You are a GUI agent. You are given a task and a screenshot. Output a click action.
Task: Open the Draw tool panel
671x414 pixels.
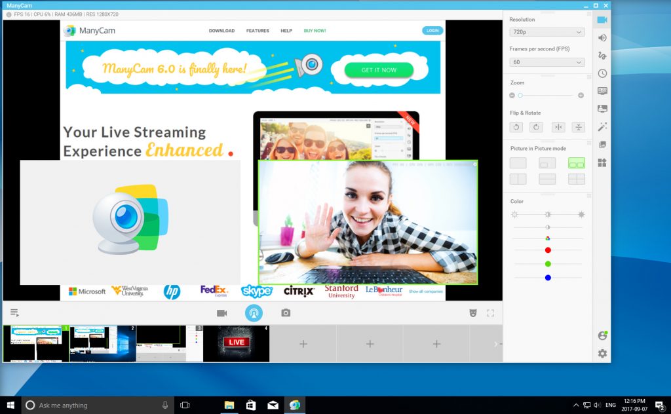[x=602, y=56]
